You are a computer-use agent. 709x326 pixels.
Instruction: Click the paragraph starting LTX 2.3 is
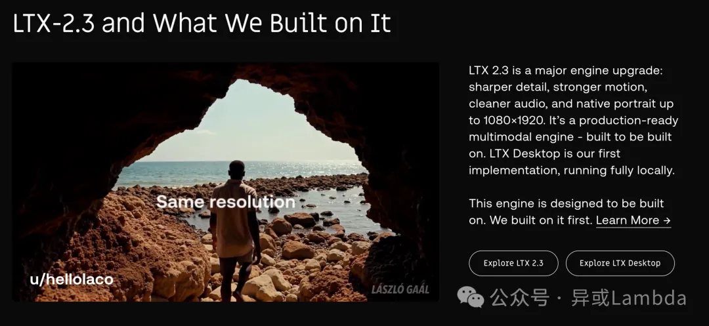point(573,121)
